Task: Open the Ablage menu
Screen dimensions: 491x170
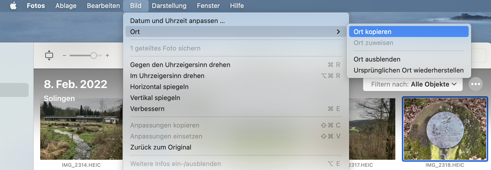Action: [66, 5]
